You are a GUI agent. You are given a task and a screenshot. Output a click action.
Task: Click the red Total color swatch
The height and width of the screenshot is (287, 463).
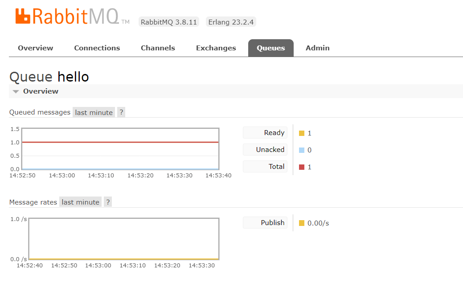[x=302, y=167]
